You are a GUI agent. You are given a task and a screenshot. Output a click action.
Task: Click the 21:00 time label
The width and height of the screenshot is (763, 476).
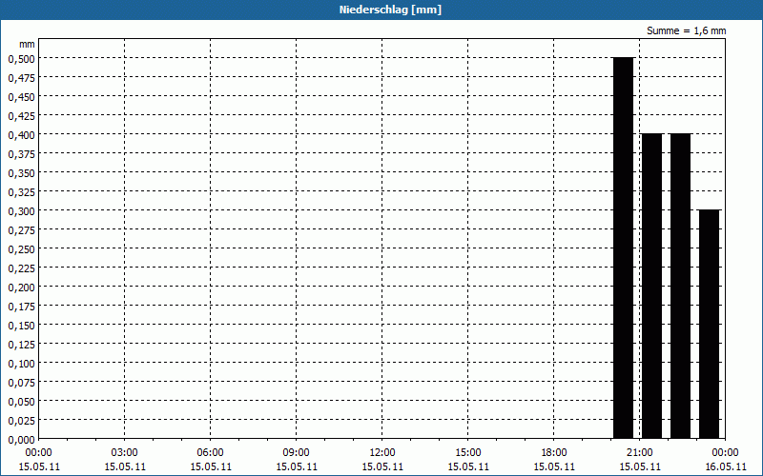tap(639, 453)
